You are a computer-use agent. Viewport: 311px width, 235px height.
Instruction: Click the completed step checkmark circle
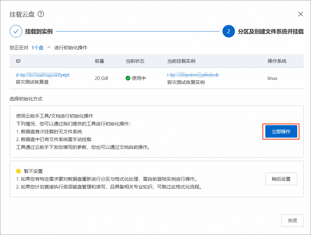click(16, 31)
